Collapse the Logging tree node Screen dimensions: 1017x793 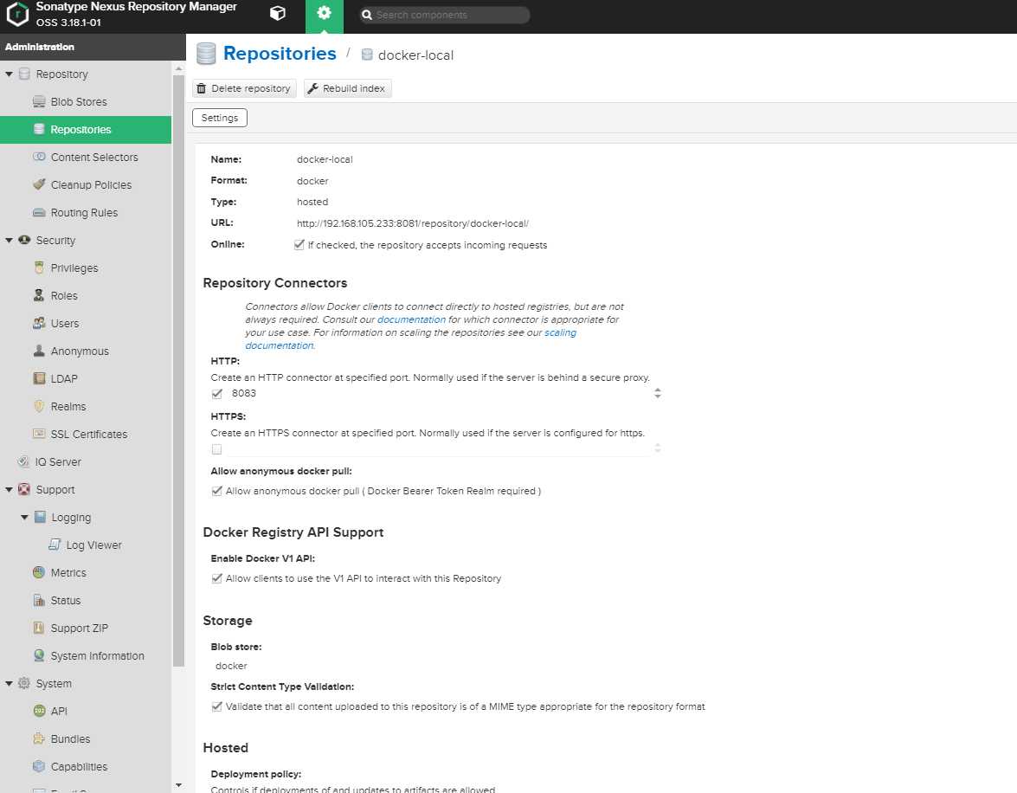click(x=24, y=517)
